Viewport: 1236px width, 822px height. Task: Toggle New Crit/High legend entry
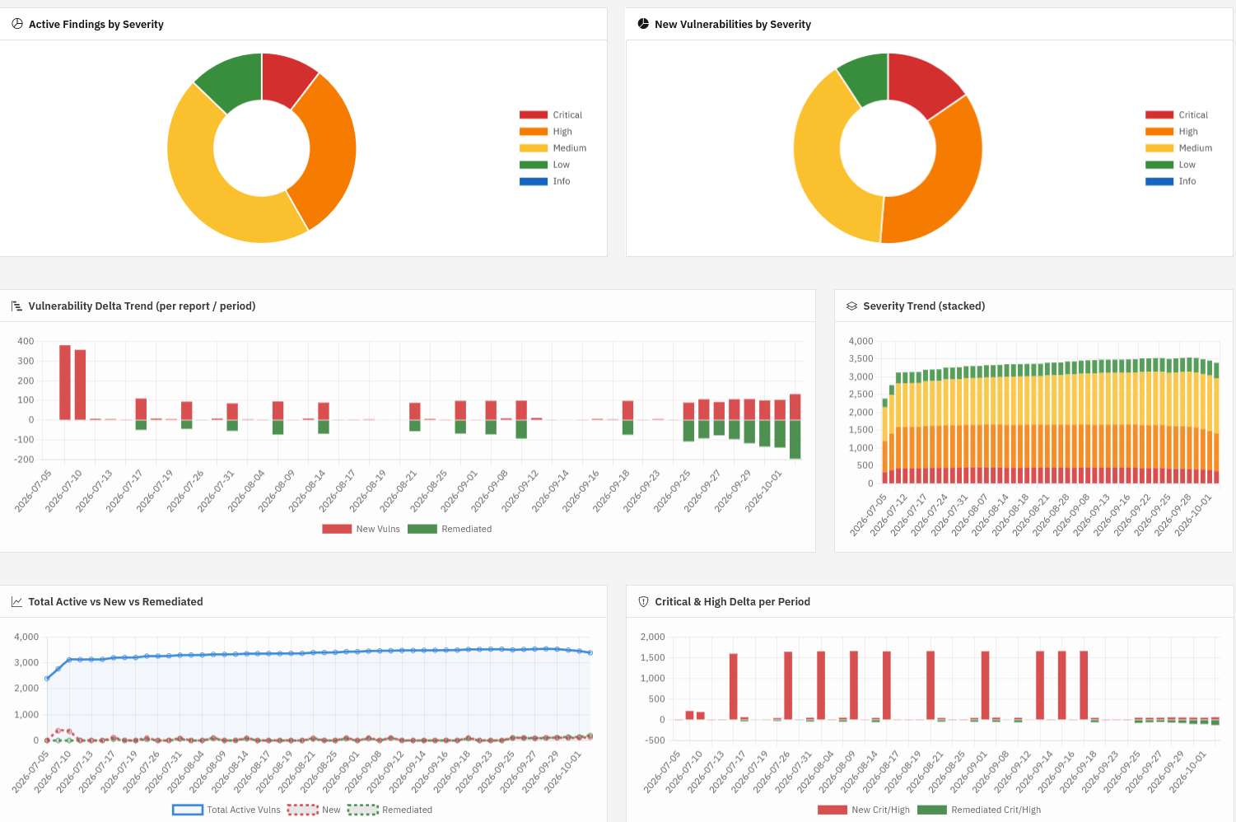coord(864,810)
